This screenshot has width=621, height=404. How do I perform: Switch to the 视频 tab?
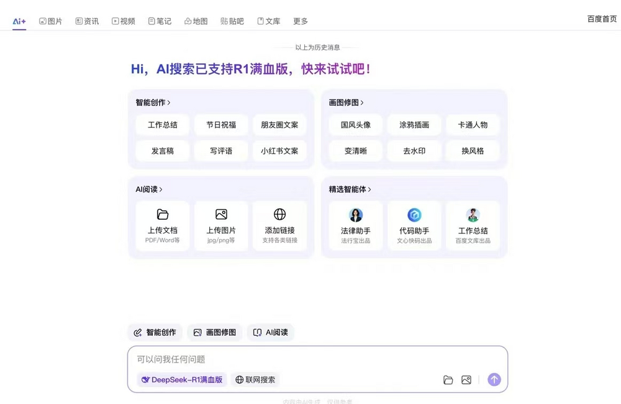point(123,21)
